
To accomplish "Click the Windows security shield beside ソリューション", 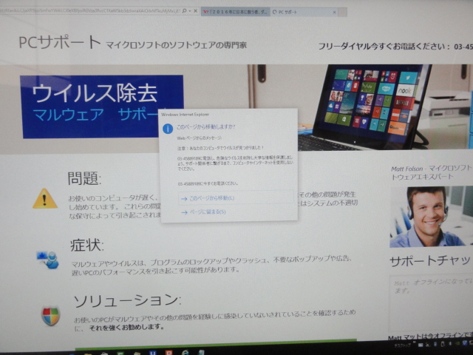I will coord(50,316).
